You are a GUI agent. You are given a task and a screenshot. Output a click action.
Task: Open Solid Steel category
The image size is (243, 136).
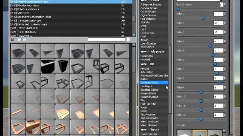coord(71,13)
